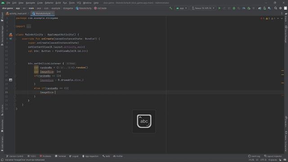Open the Problems tool window
The width and height of the screenshot is (288, 162).
tap(45, 156)
